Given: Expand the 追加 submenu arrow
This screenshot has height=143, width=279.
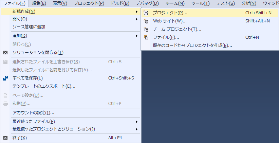Looking at the screenshot, I should (x=136, y=36).
